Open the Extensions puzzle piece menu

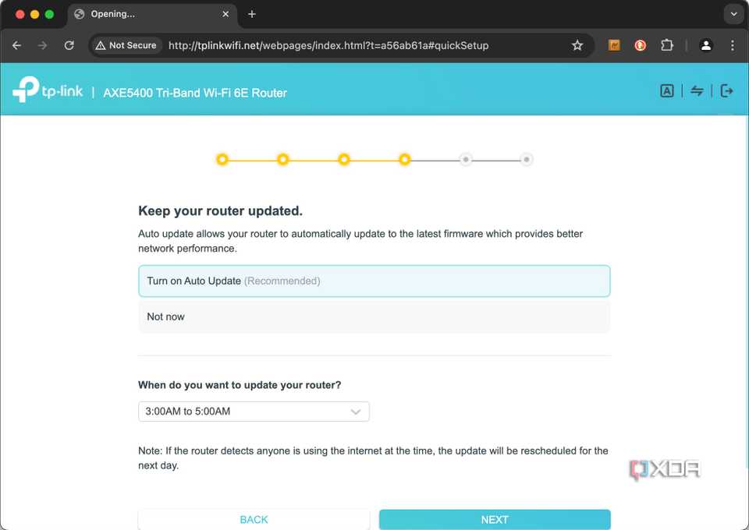[667, 45]
